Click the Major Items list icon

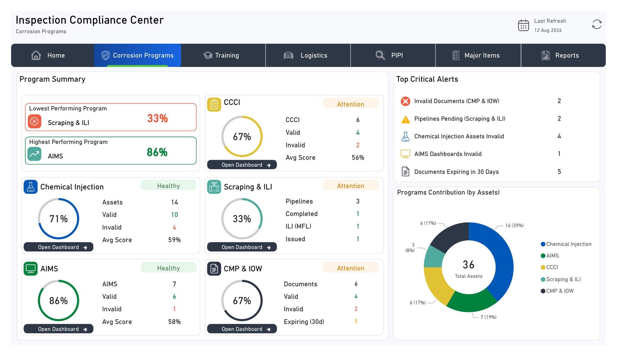456,55
